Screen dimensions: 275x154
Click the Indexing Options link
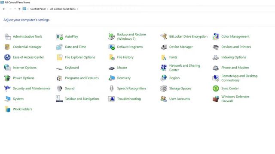click(x=234, y=57)
